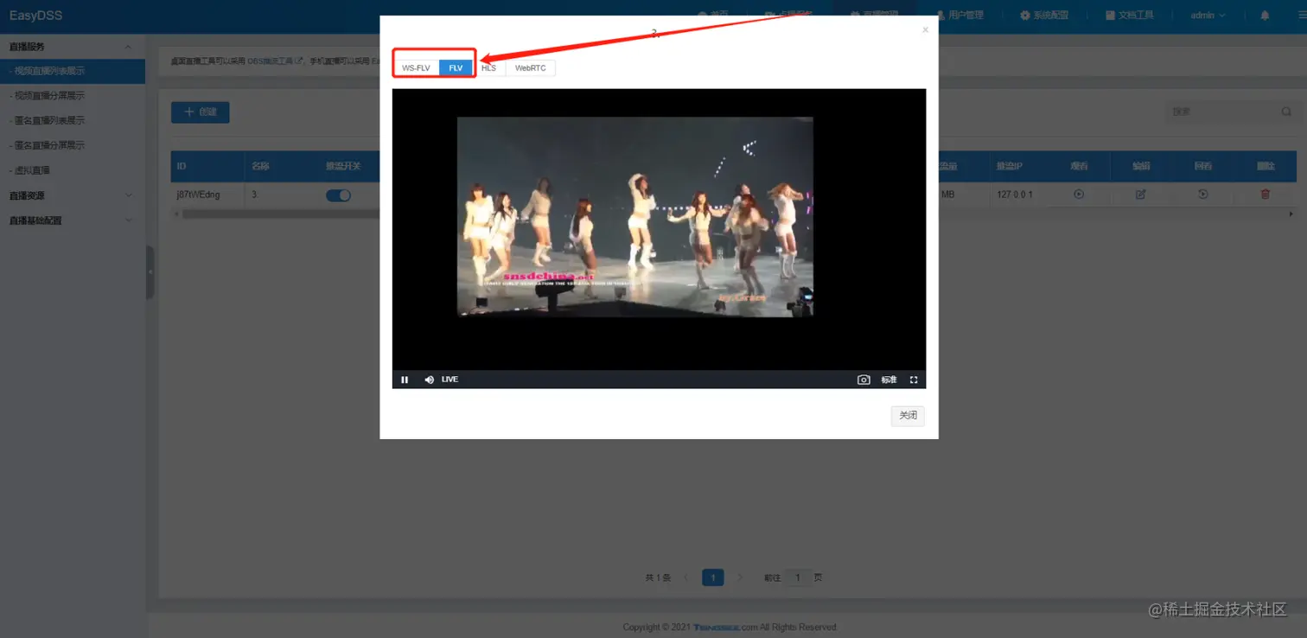The height and width of the screenshot is (638, 1307).
Task: Open 虚拟直播 in sidebar
Action: (73, 170)
